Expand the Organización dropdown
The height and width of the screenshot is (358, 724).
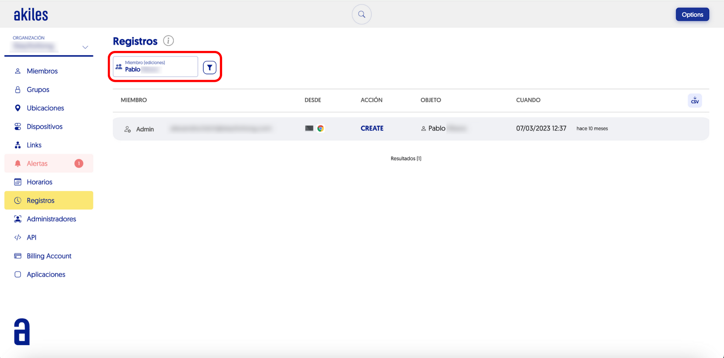click(x=85, y=47)
